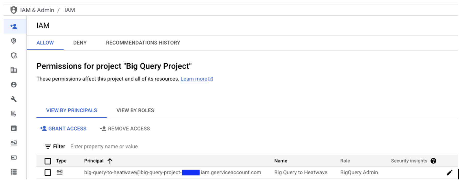Open the wrench tools sidebar icon
The height and width of the screenshot is (183, 469).
tap(14, 99)
